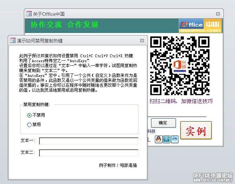Close the 关于Office中国 window
235x184 pixels.
point(218,14)
